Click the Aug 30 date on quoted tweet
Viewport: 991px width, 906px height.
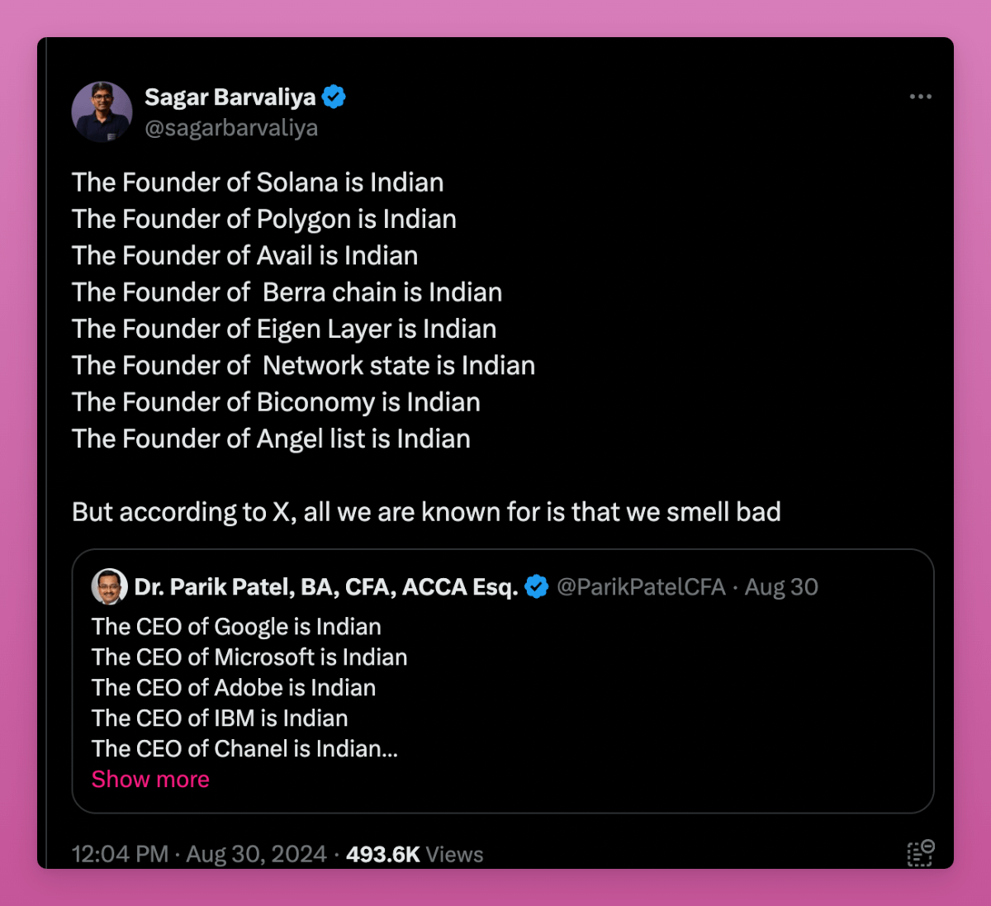781,587
